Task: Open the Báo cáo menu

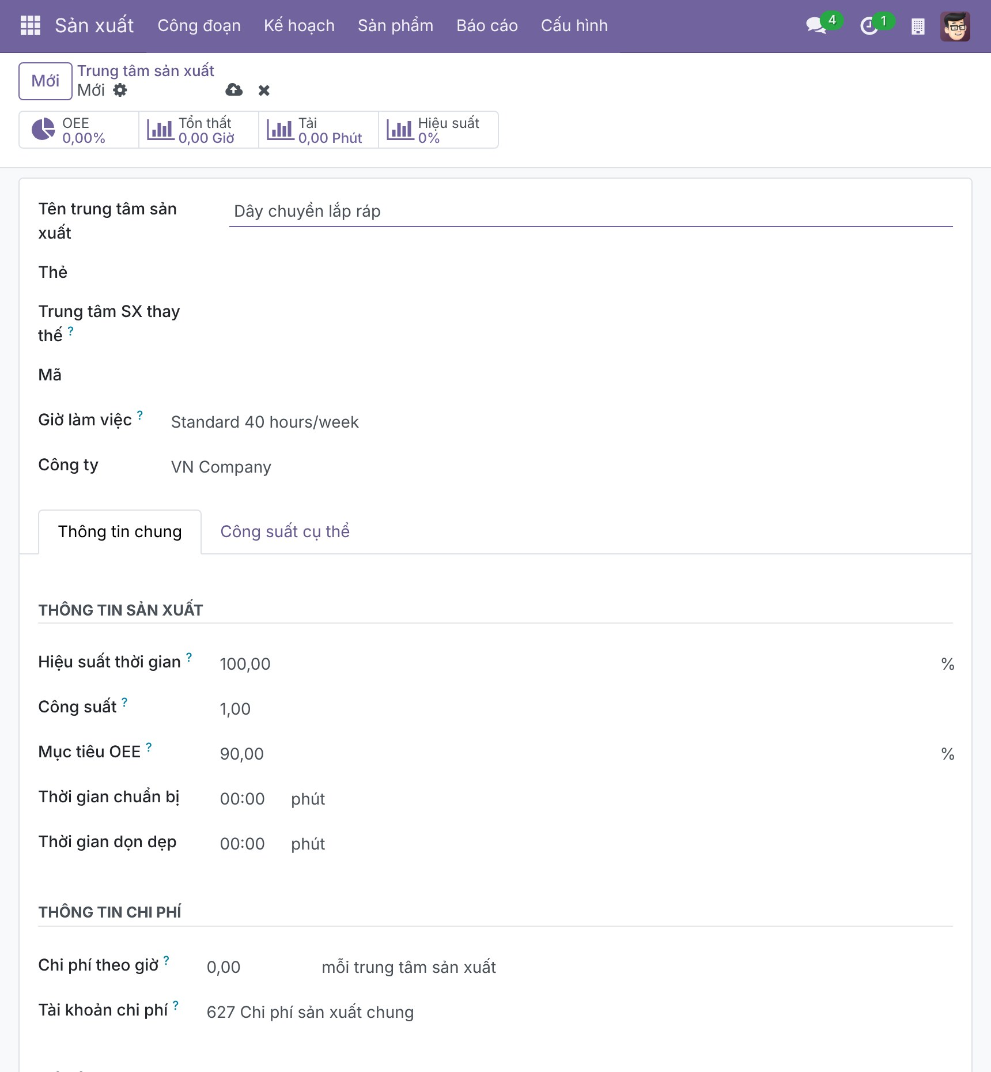Action: click(487, 25)
